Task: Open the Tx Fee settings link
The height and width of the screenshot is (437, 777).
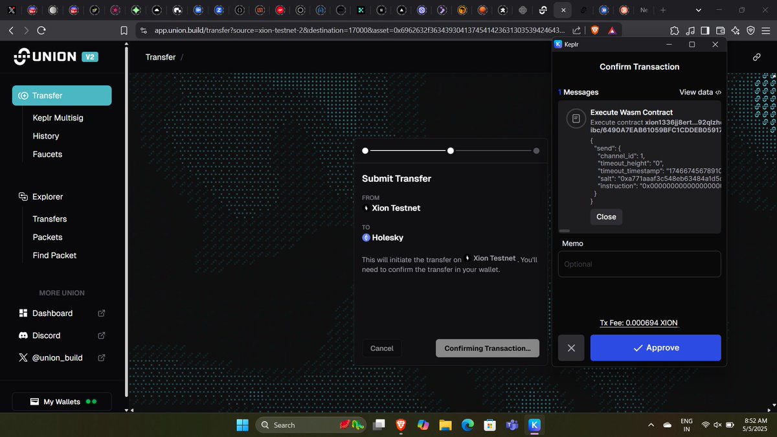Action: coord(638,322)
